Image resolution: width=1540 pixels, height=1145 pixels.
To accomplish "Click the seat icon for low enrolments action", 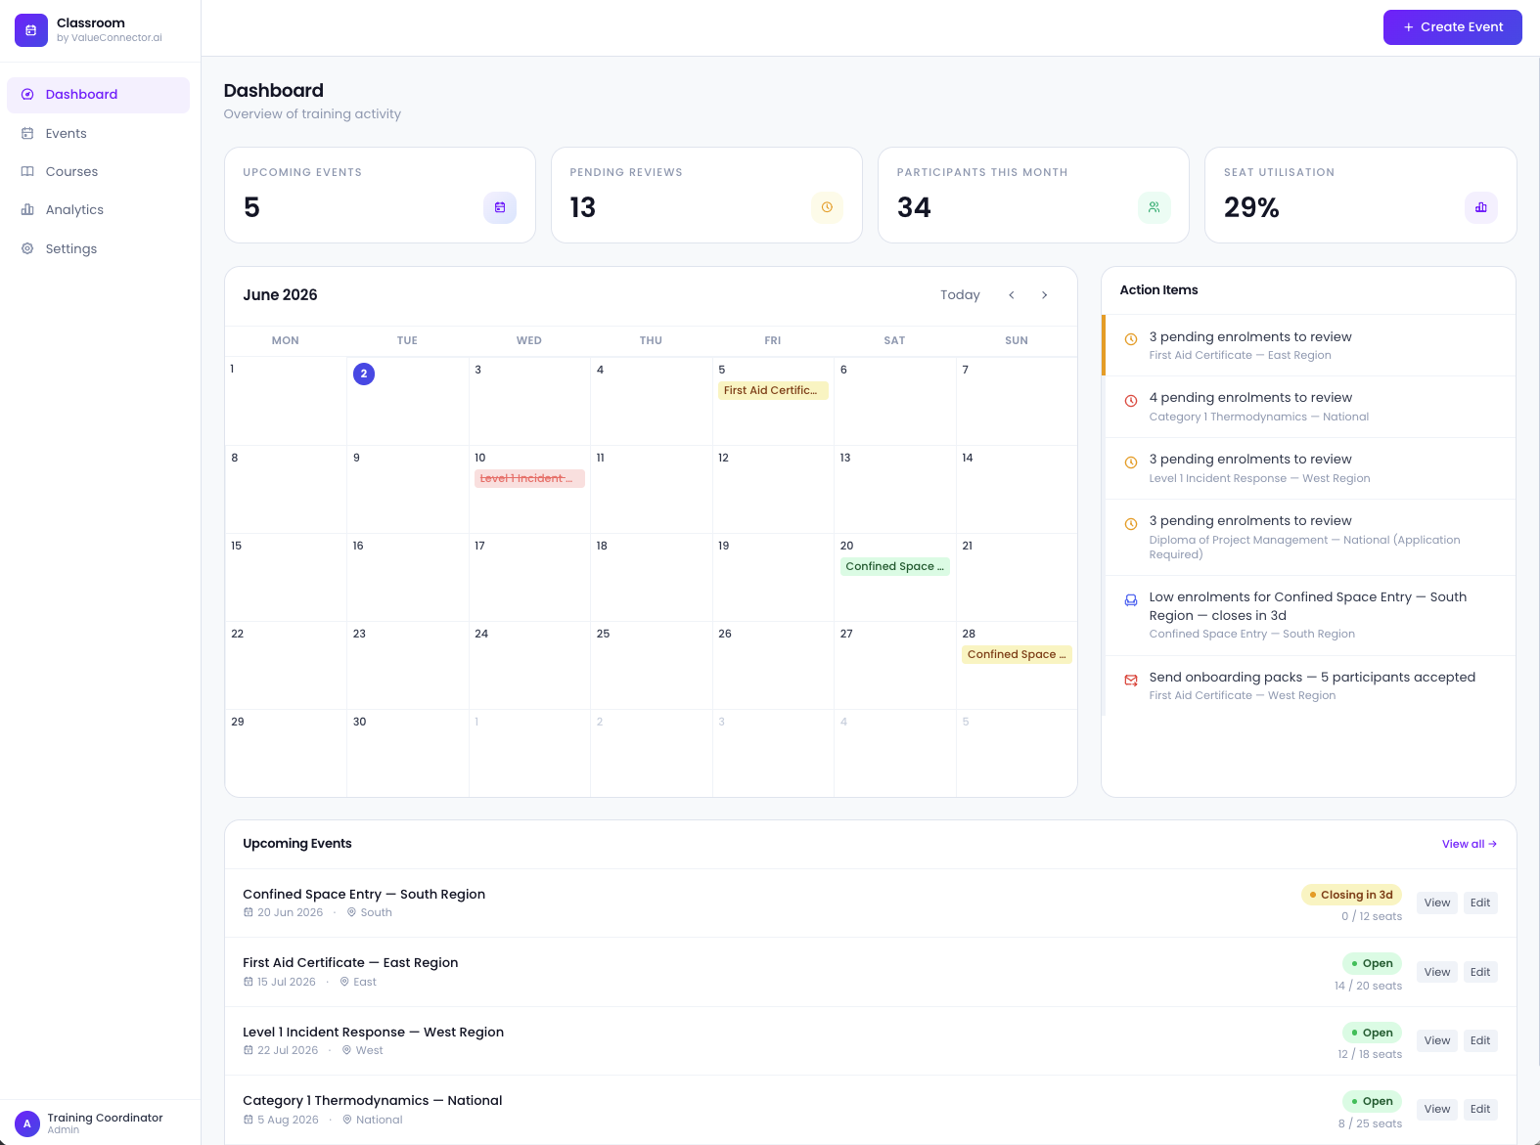I will [1131, 600].
